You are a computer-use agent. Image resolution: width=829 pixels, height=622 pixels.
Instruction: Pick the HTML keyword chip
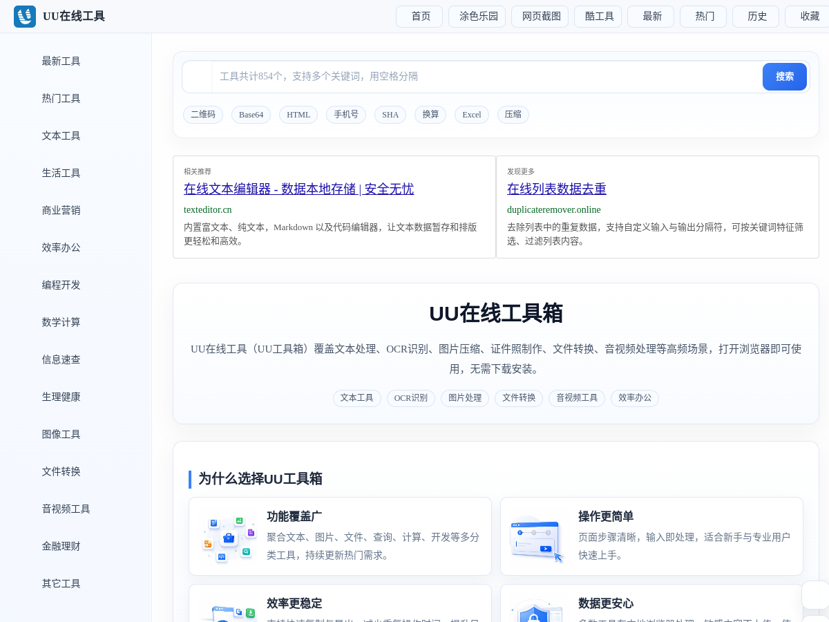(298, 115)
